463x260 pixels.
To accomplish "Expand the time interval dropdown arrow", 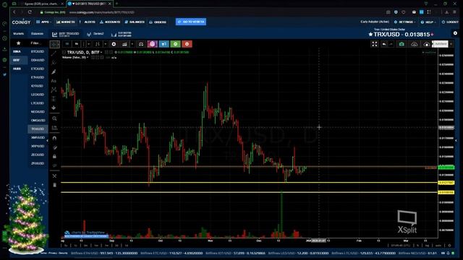I will [x=88, y=44].
